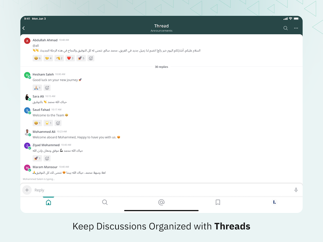Click the Reply input field
The image size is (323, 242).
pyautogui.click(x=162, y=190)
